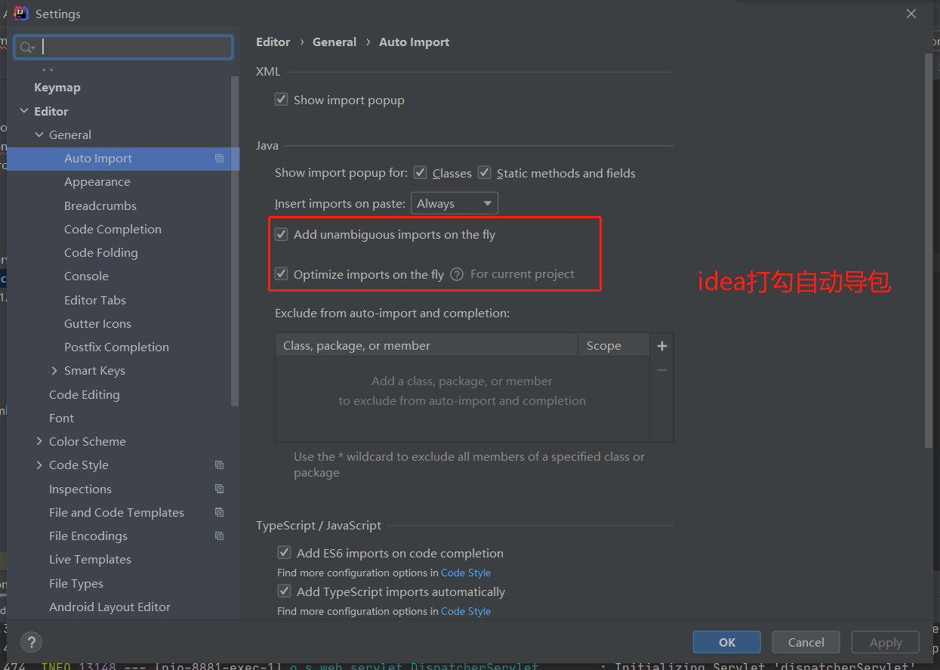Toggle Optimize imports on the fly checkbox

click(x=282, y=273)
